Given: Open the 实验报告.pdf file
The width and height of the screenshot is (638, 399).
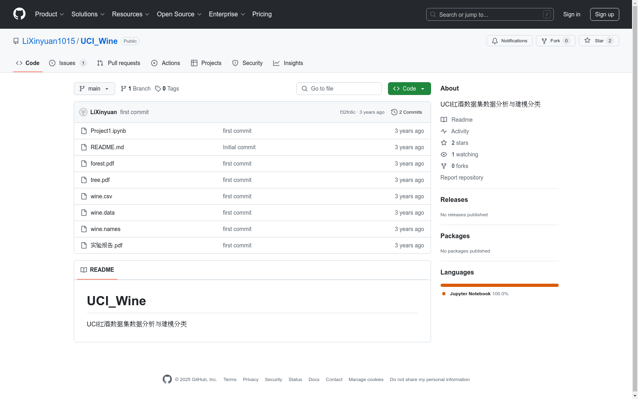Looking at the screenshot, I should pos(106,245).
